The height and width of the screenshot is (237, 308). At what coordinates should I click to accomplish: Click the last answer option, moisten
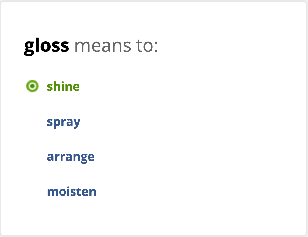pos(72,192)
